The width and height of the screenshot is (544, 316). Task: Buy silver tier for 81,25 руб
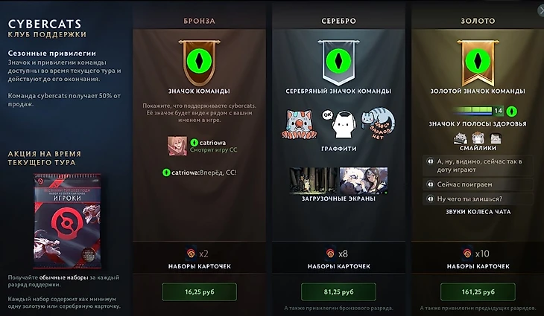click(x=338, y=292)
